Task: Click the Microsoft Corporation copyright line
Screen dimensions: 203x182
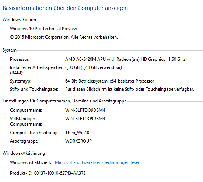Action: (64, 37)
